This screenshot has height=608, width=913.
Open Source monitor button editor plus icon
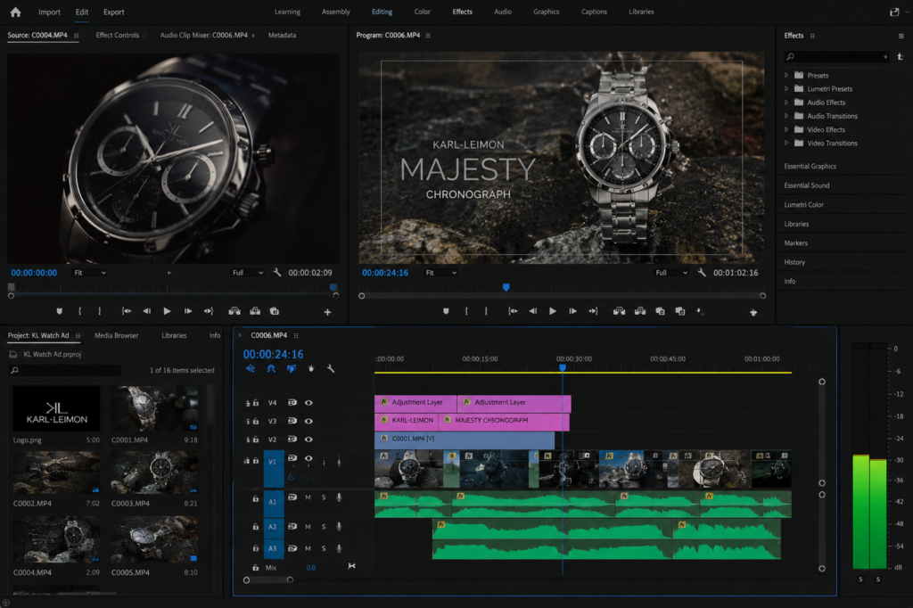(x=327, y=312)
